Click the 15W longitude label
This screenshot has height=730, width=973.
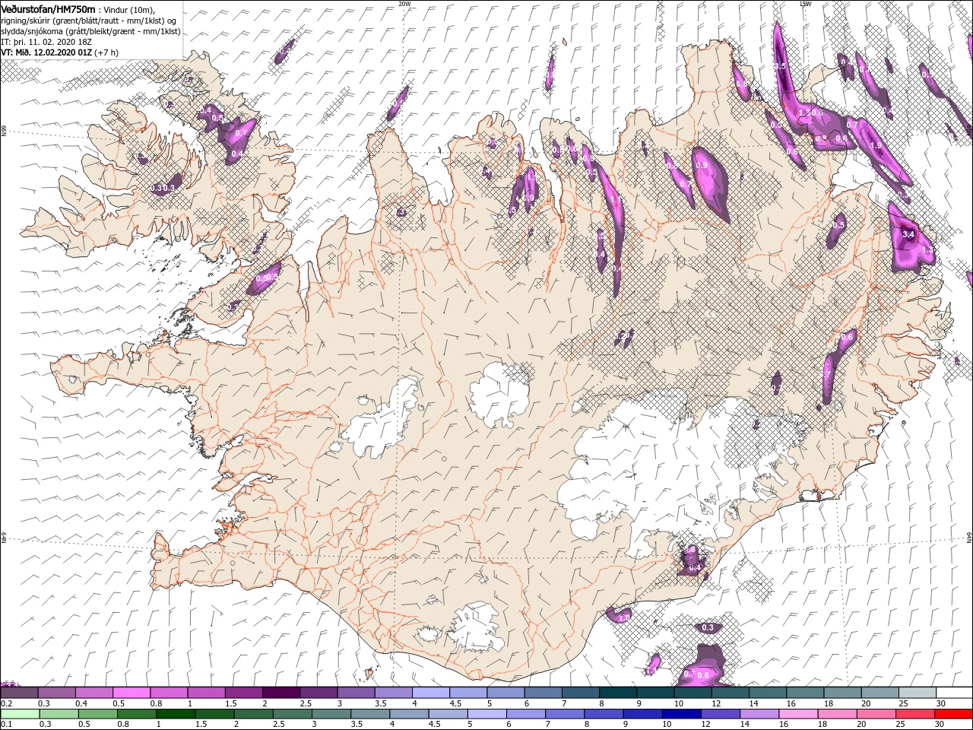tap(804, 3)
